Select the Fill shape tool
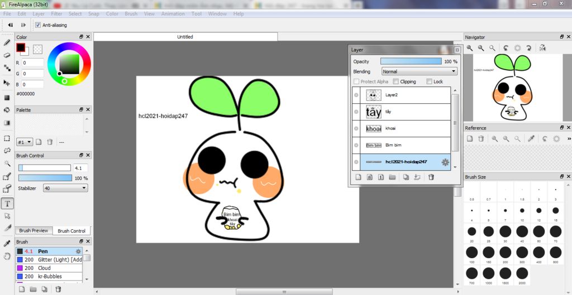 coord(7,98)
